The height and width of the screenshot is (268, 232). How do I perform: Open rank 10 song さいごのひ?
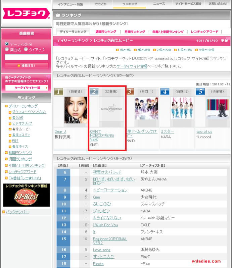coord(102,204)
